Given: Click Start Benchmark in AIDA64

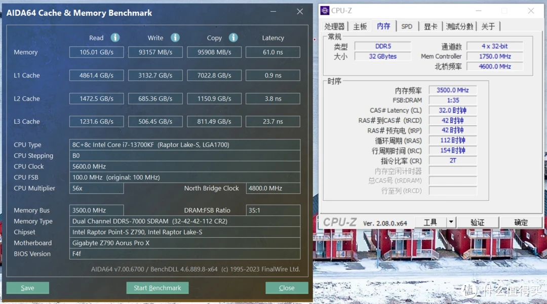Looking at the screenshot, I should [x=158, y=288].
